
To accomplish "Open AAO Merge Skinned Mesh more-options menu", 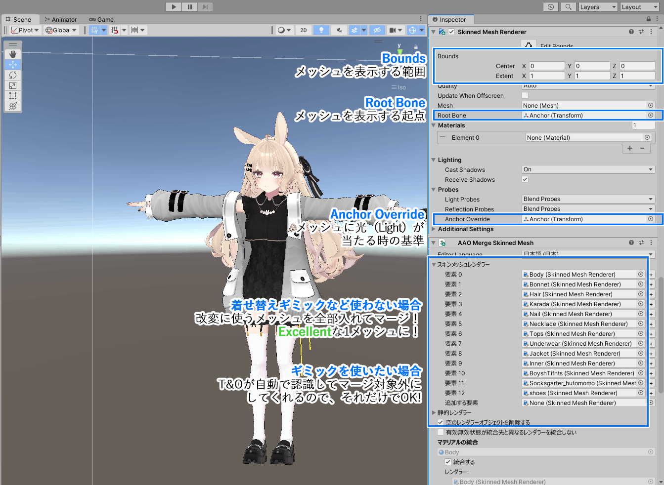I will [x=651, y=242].
